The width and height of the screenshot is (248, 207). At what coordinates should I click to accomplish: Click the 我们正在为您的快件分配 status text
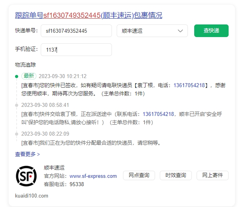tap(91, 143)
